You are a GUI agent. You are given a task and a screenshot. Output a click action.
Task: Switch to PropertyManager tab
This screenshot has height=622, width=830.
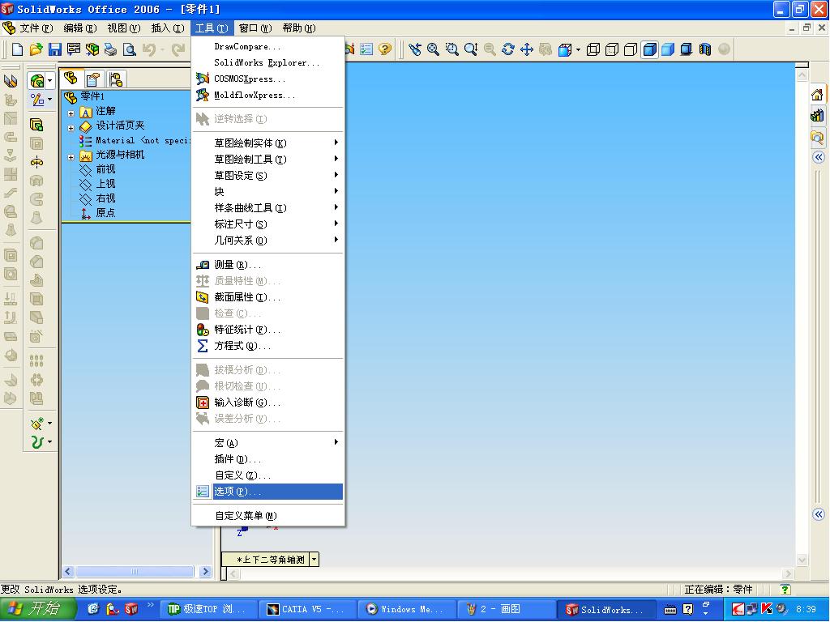point(93,80)
